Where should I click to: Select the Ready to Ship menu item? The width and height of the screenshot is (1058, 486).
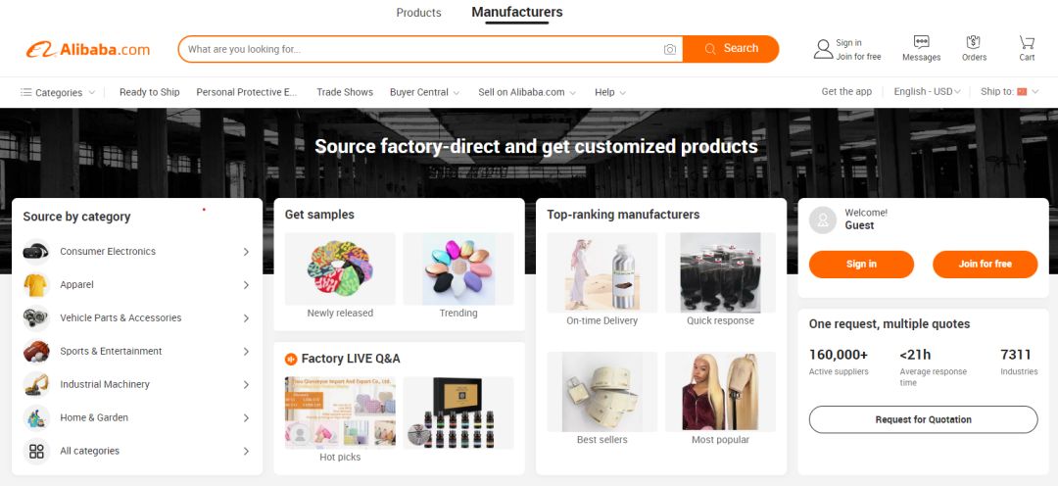click(150, 92)
